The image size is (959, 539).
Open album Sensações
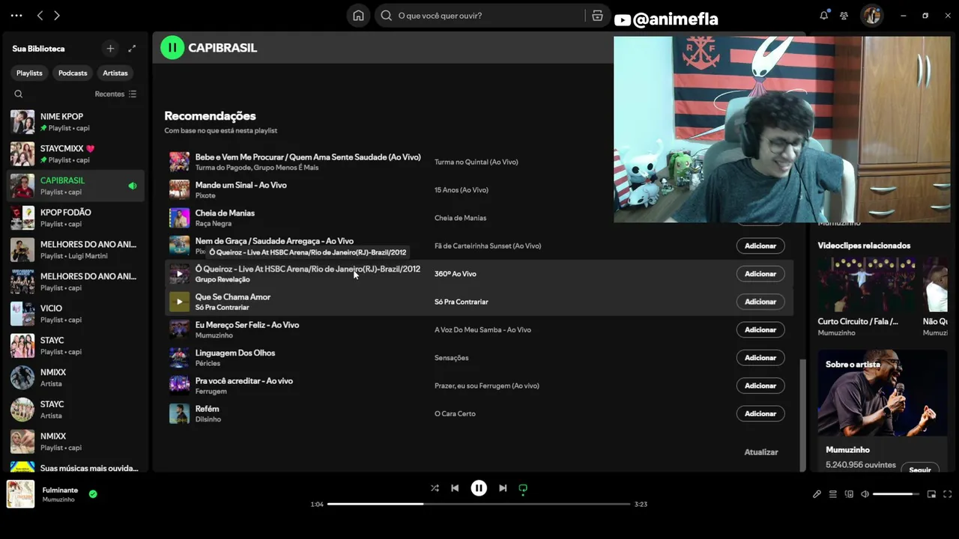[452, 358]
